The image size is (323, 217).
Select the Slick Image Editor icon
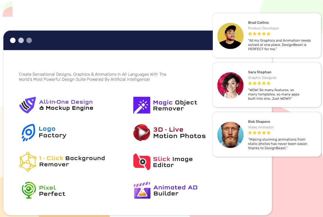tap(142, 162)
